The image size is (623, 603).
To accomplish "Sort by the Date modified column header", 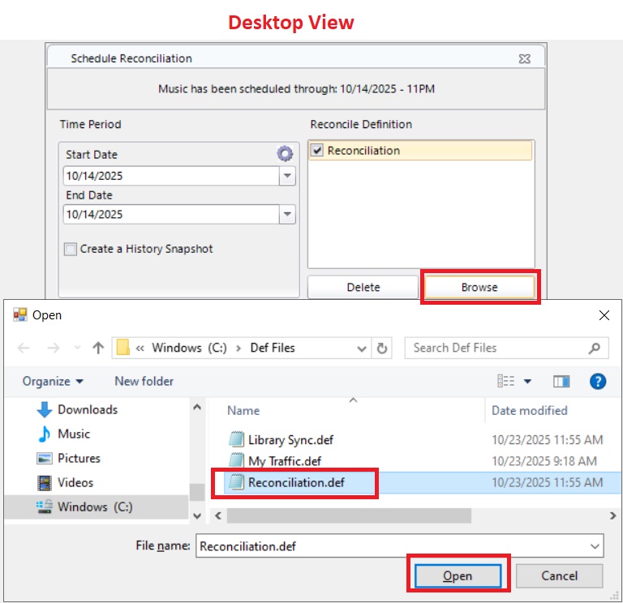I will tap(529, 410).
